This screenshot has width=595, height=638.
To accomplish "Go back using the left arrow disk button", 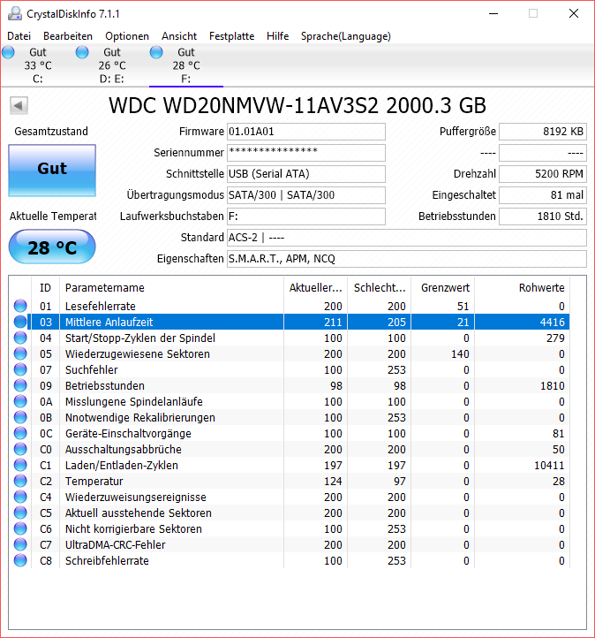I will point(19,106).
